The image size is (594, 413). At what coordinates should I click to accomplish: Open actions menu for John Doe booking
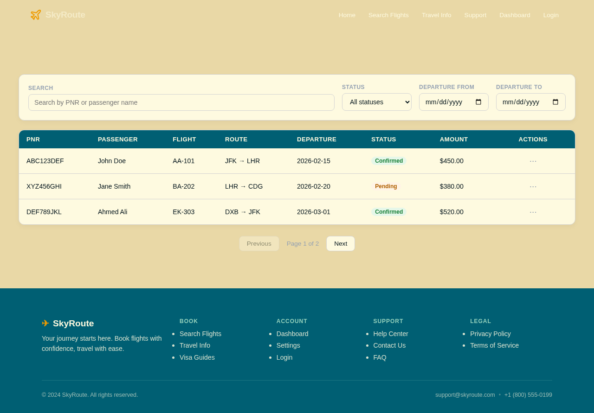click(533, 161)
